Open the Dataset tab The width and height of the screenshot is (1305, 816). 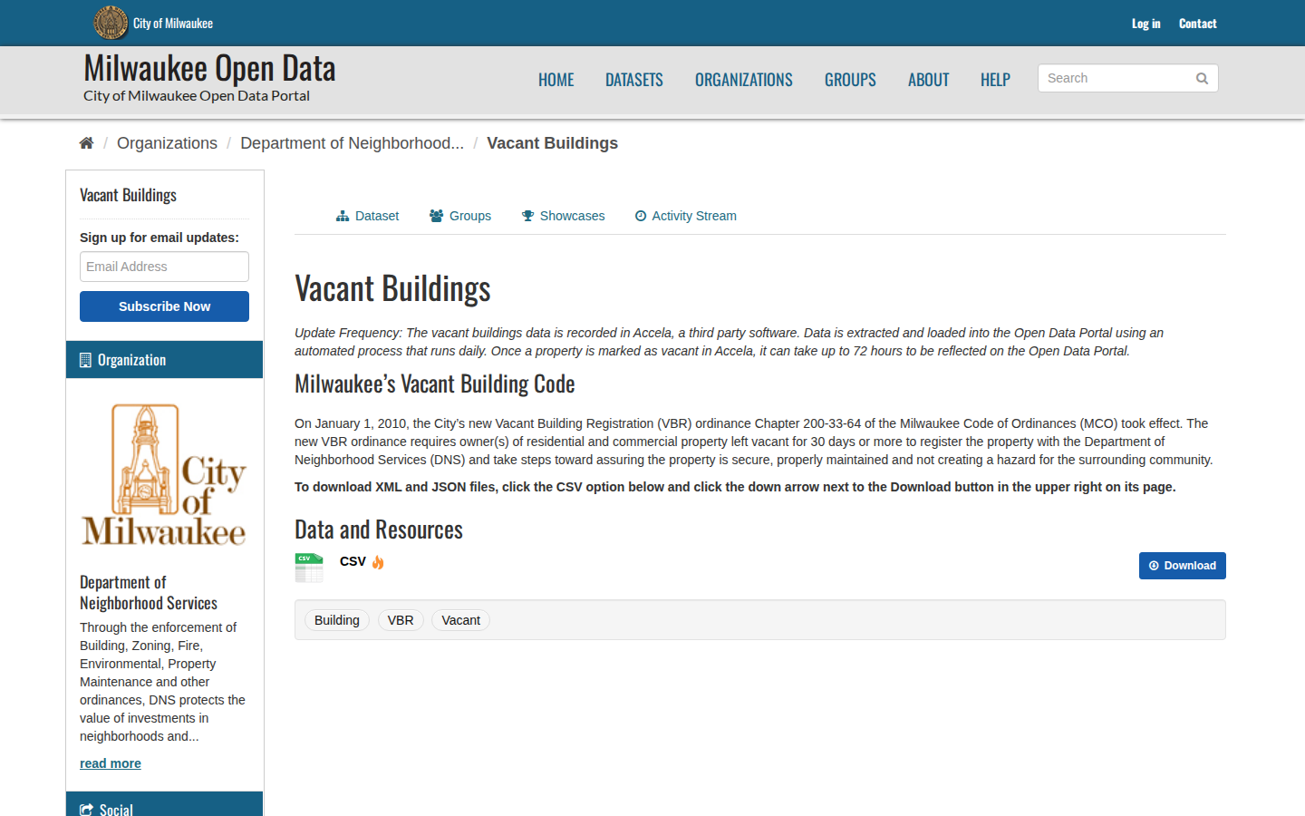[367, 216]
